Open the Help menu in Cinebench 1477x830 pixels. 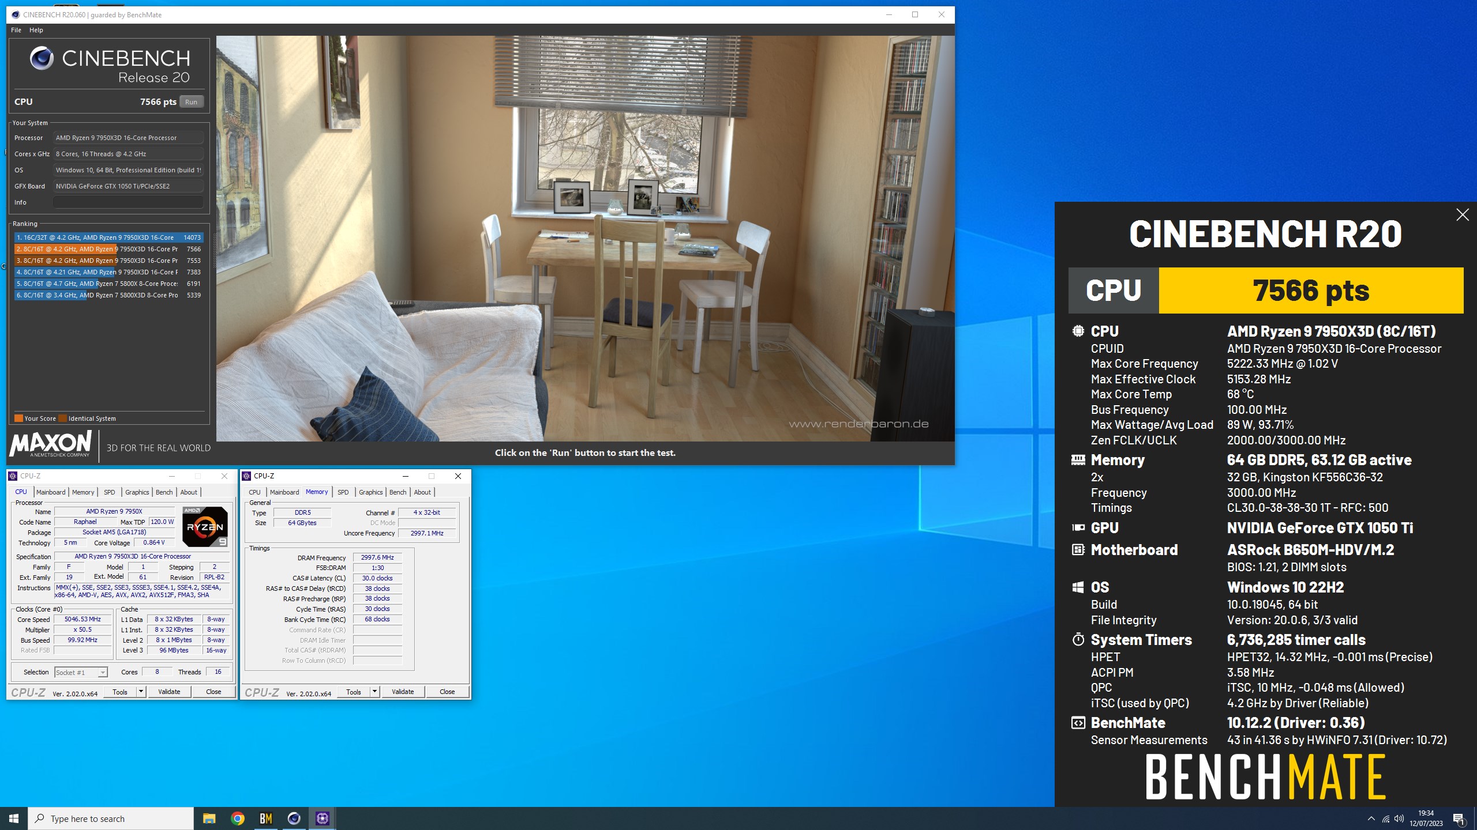coord(36,30)
